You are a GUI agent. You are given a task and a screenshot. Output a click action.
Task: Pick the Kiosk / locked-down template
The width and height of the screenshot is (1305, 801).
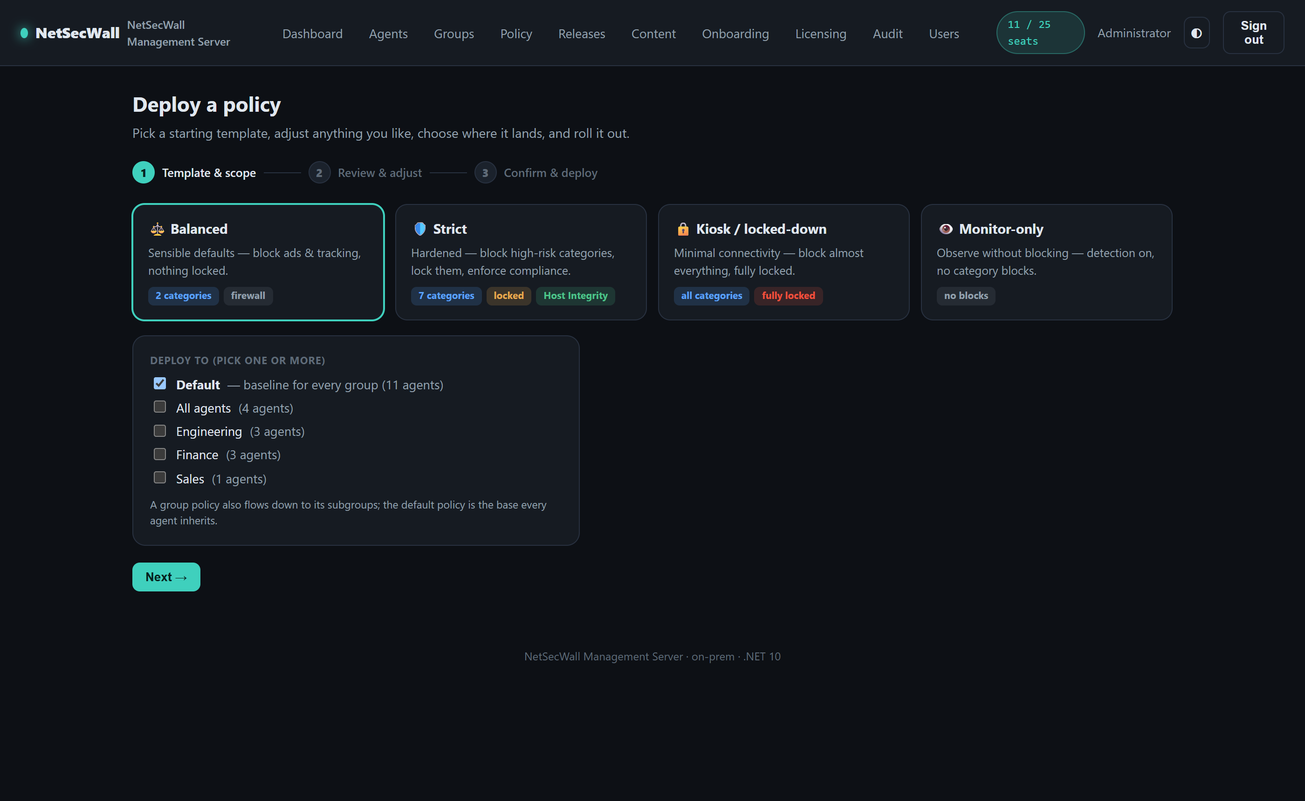click(783, 262)
